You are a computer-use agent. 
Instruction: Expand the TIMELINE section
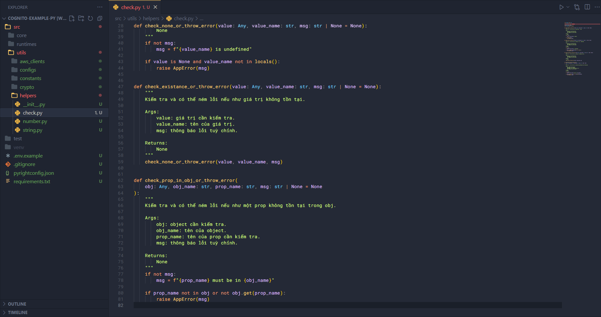coord(18,312)
